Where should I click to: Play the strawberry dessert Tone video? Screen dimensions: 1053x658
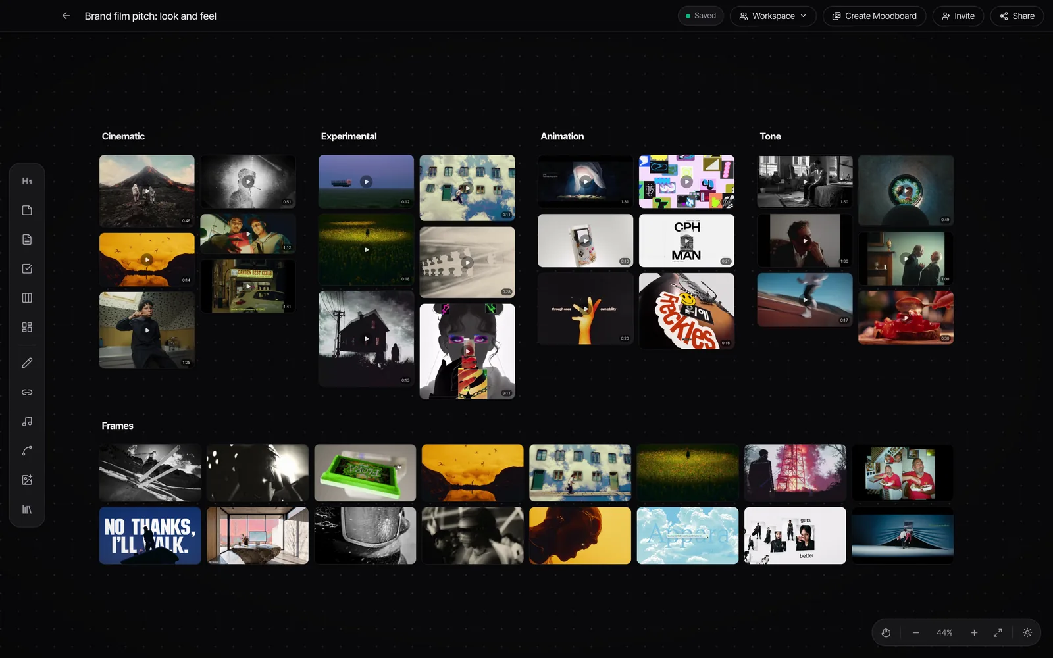coord(906,318)
